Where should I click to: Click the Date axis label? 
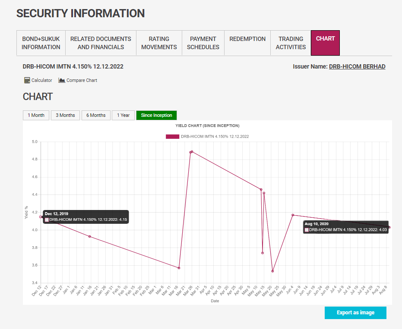(x=215, y=301)
